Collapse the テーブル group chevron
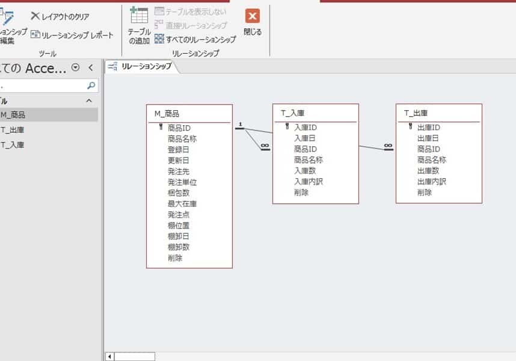Image resolution: width=516 pixels, height=361 pixels. [89, 101]
